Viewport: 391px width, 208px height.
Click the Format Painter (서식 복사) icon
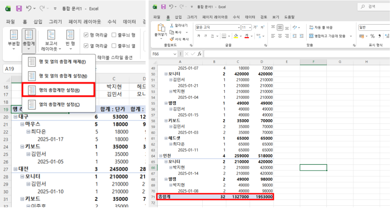click(172, 39)
